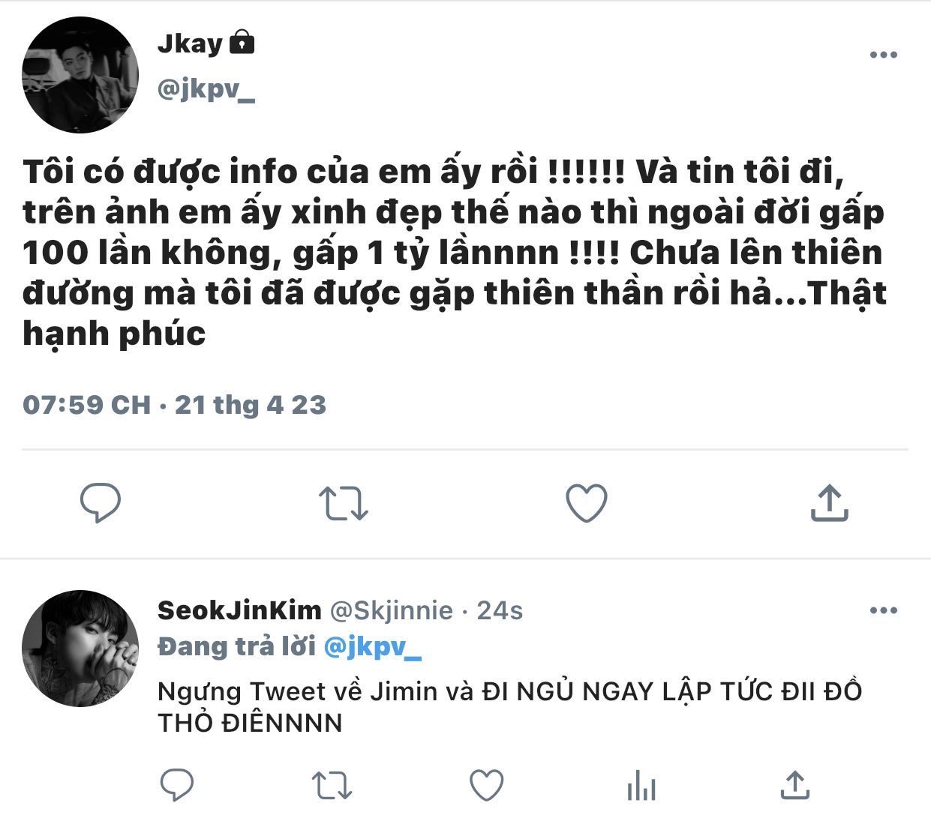Open Jkay's profile picture
The image size is (931, 821).
(x=80, y=76)
